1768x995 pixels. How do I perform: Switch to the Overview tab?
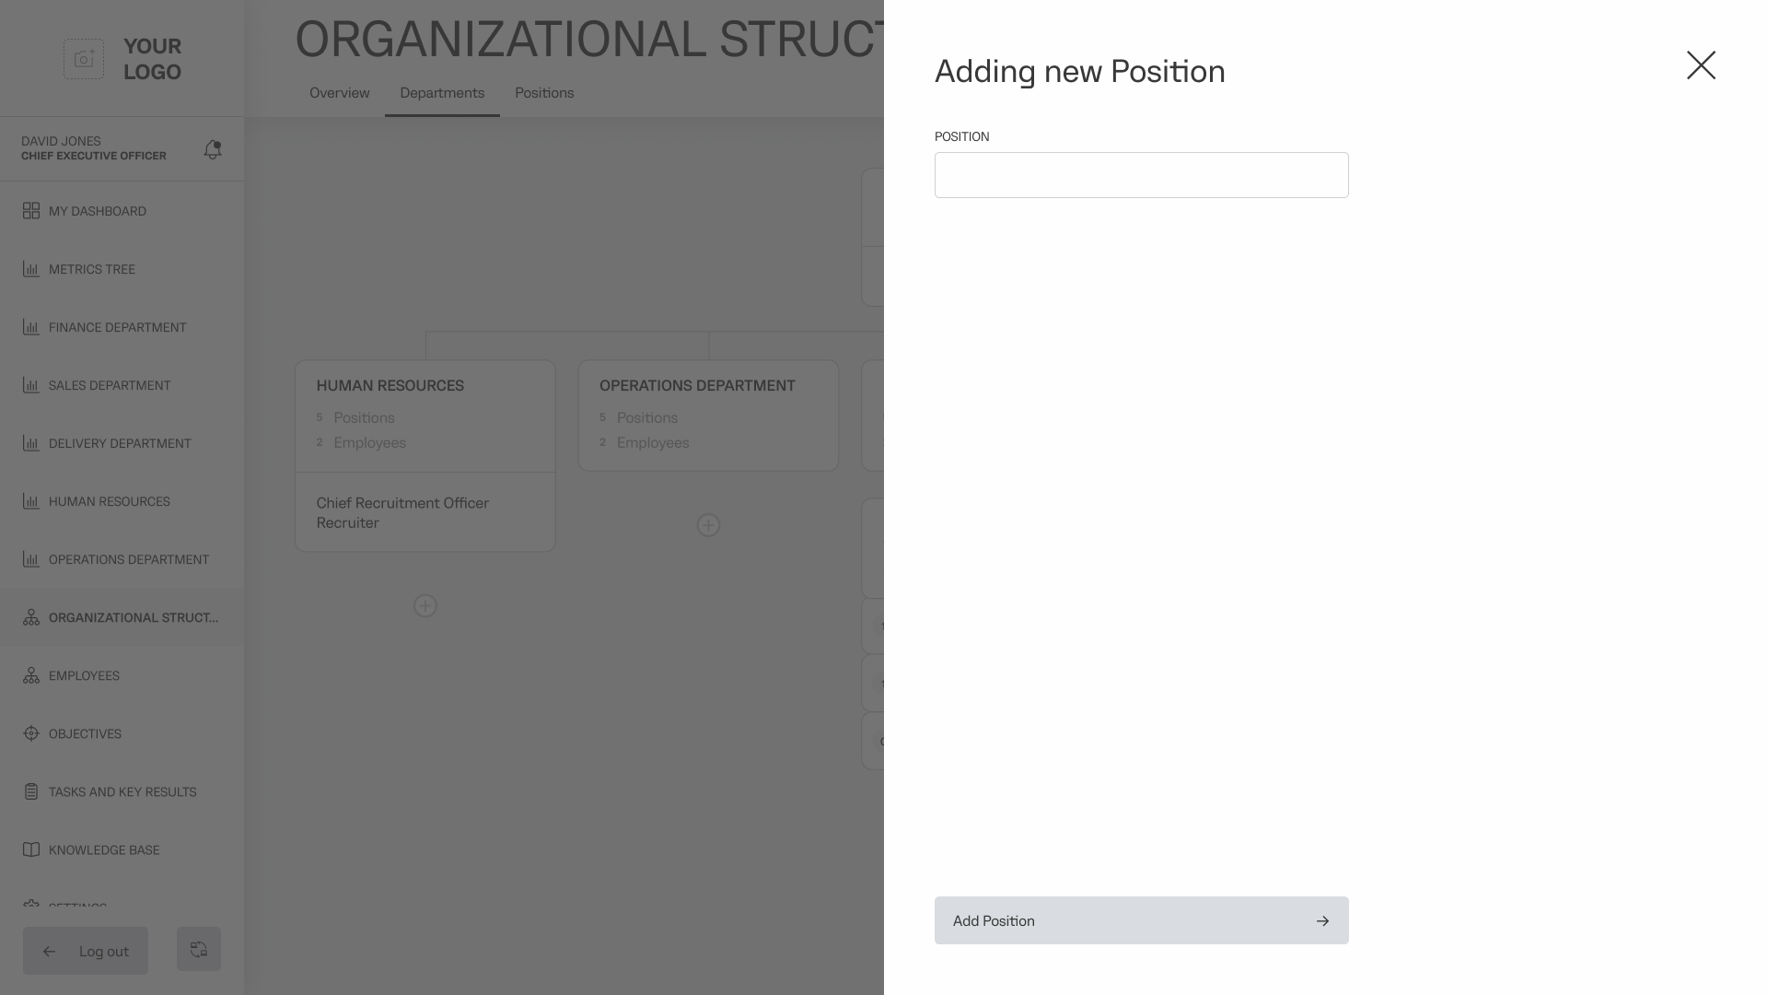click(x=339, y=93)
